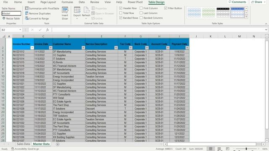This screenshot has width=269, height=151.
Task: Open the Comments pane
Action: pos(237,2)
